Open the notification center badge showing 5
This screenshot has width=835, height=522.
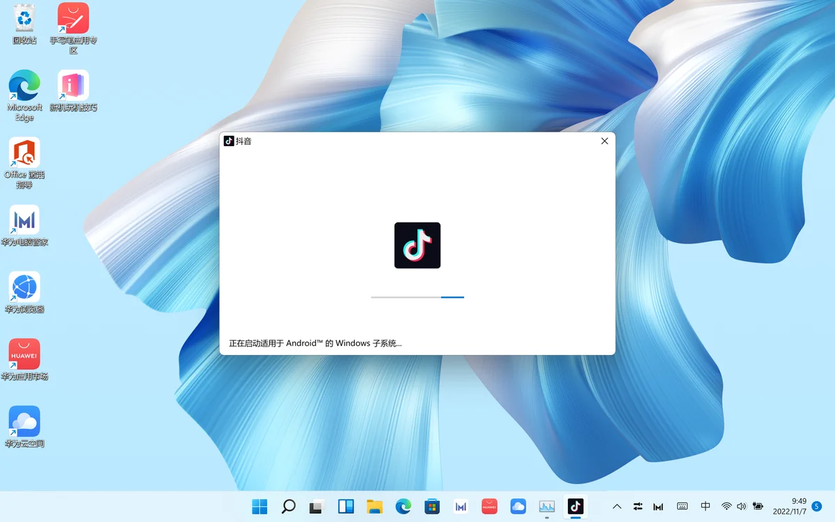click(x=817, y=507)
